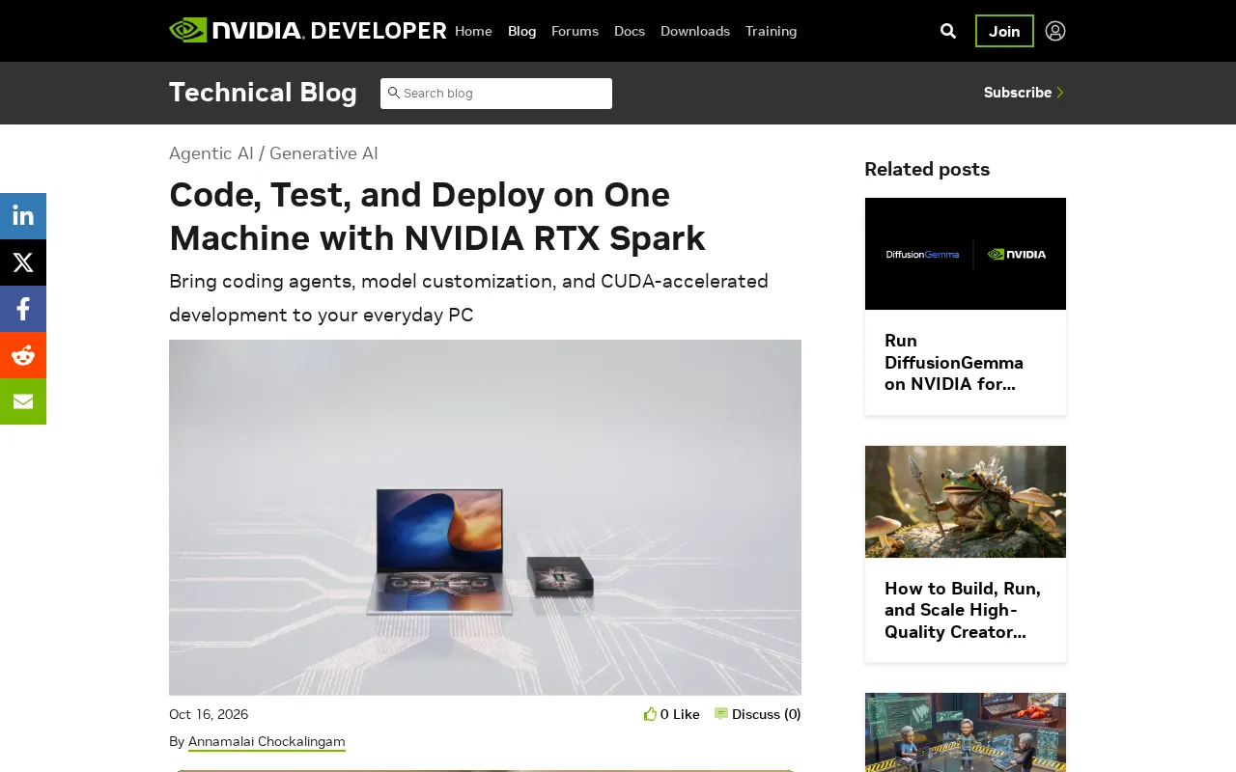The height and width of the screenshot is (772, 1236).
Task: Click the Subscribe chevron arrow
Action: tap(1060, 93)
